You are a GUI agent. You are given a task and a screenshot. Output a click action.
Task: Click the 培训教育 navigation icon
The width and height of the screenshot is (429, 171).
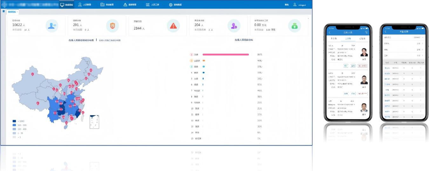coord(107,5)
